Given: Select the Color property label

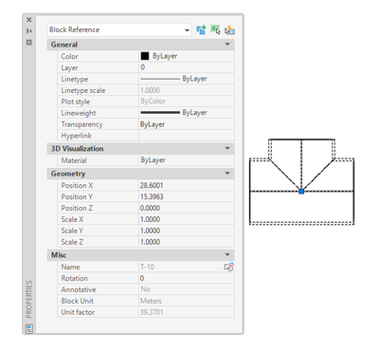Looking at the screenshot, I should click(x=69, y=56).
